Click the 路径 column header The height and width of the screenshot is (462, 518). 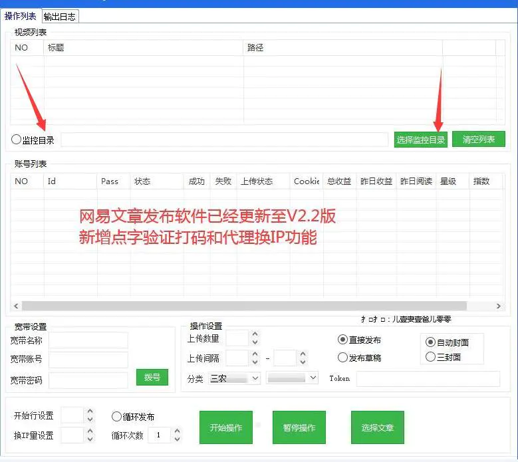click(343, 48)
